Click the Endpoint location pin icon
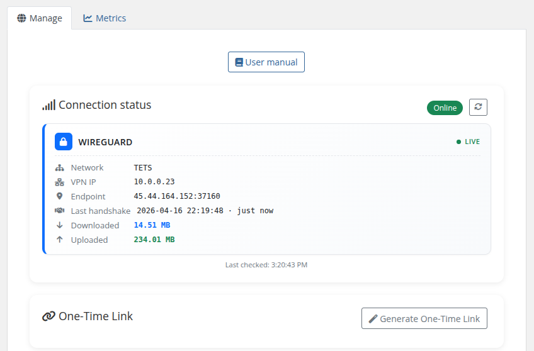Image resolution: width=534 pixels, height=351 pixels. click(x=60, y=196)
